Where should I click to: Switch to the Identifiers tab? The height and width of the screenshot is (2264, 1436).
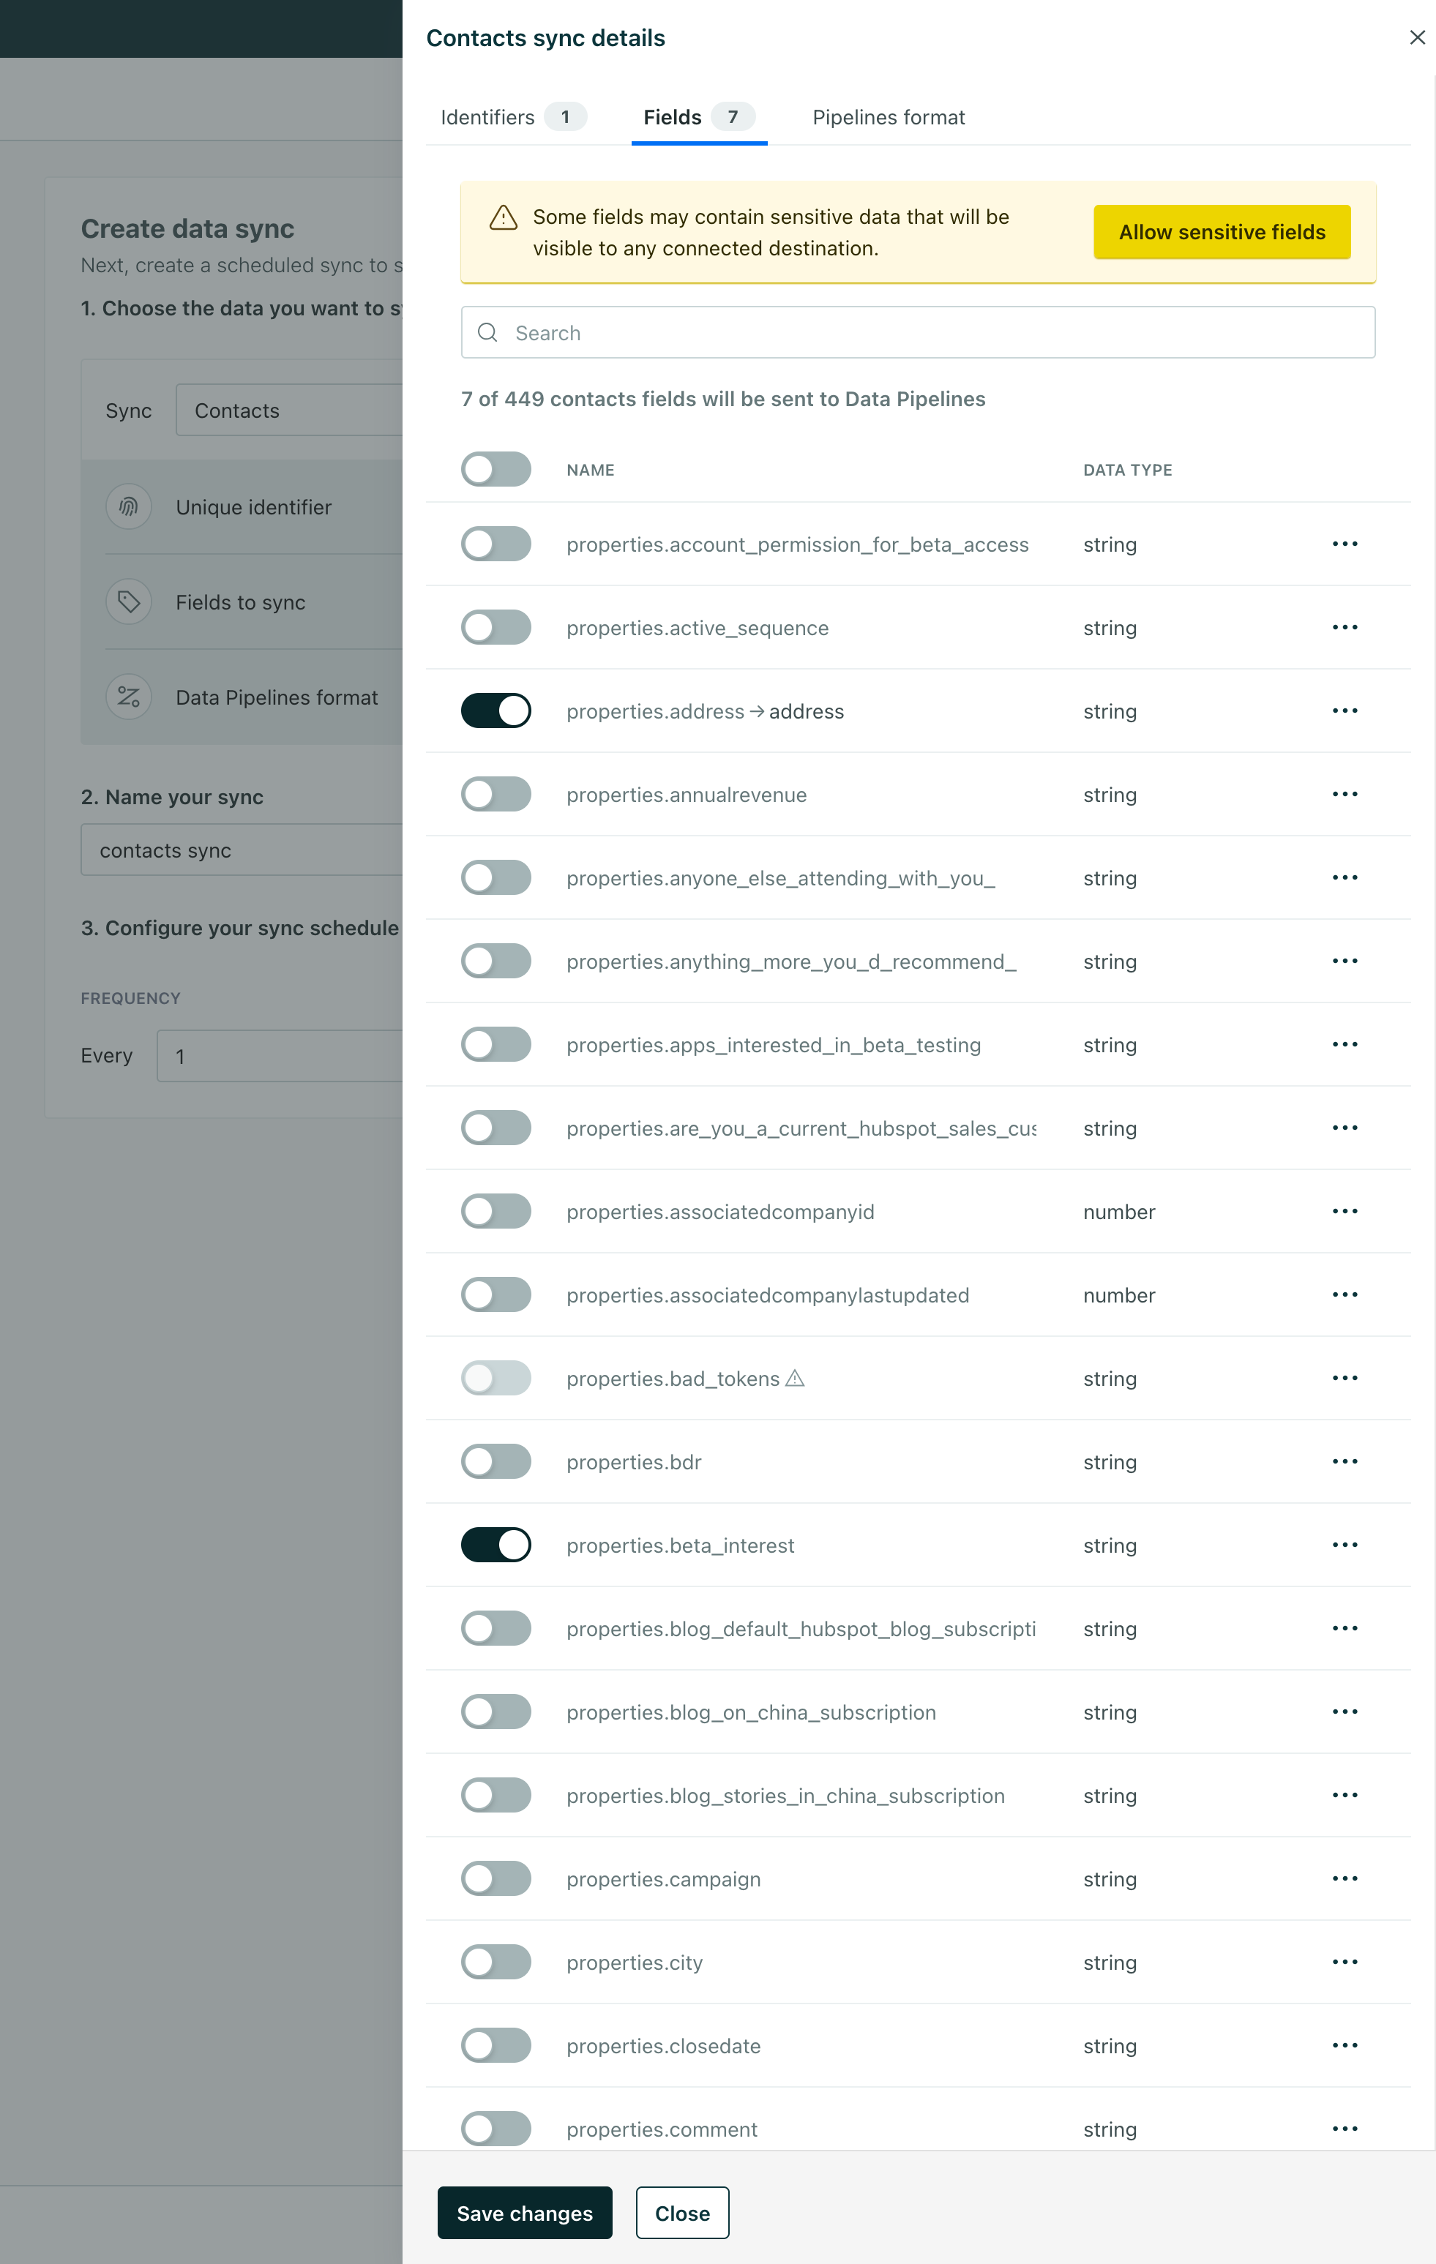tap(487, 116)
